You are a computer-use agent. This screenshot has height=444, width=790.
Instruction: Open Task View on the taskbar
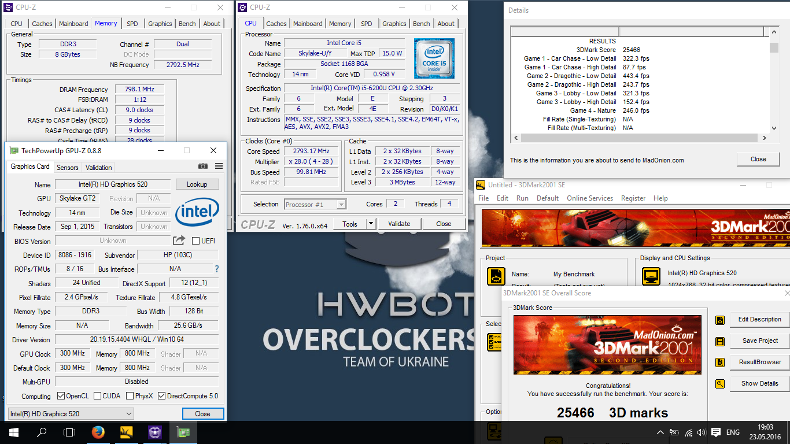(69, 432)
